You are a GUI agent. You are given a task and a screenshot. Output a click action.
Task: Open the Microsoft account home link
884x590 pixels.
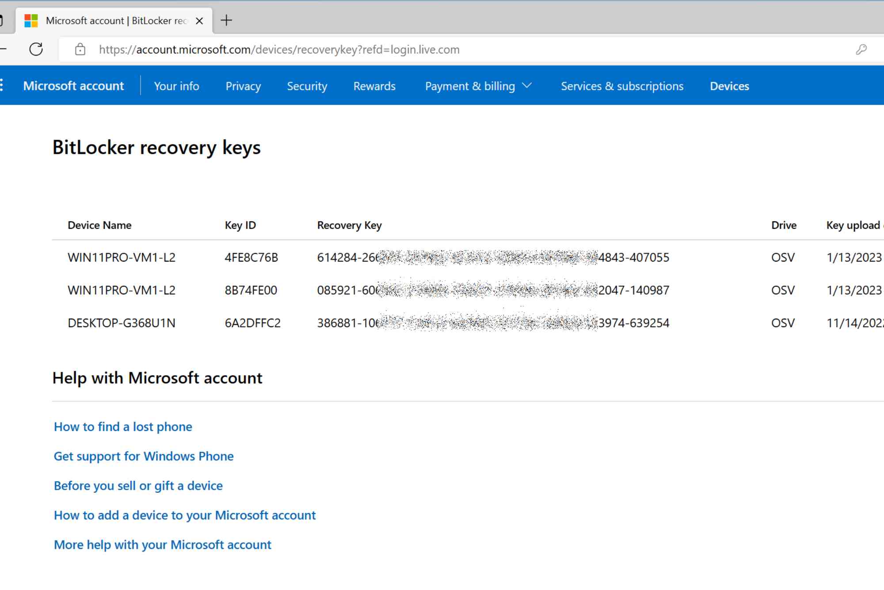click(x=73, y=86)
